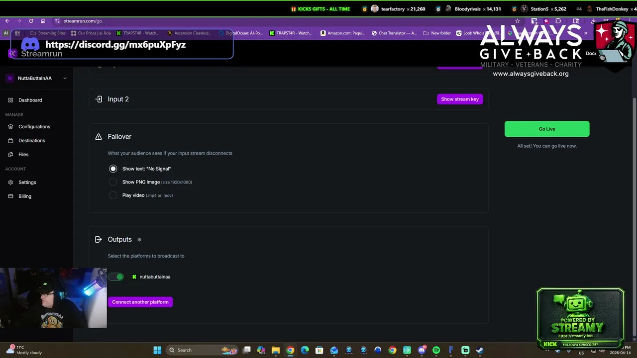Click the green Go Live button
The image size is (637, 358).
[x=547, y=129]
